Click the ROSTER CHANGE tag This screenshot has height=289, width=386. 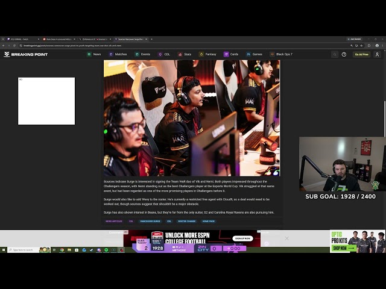tap(187, 221)
